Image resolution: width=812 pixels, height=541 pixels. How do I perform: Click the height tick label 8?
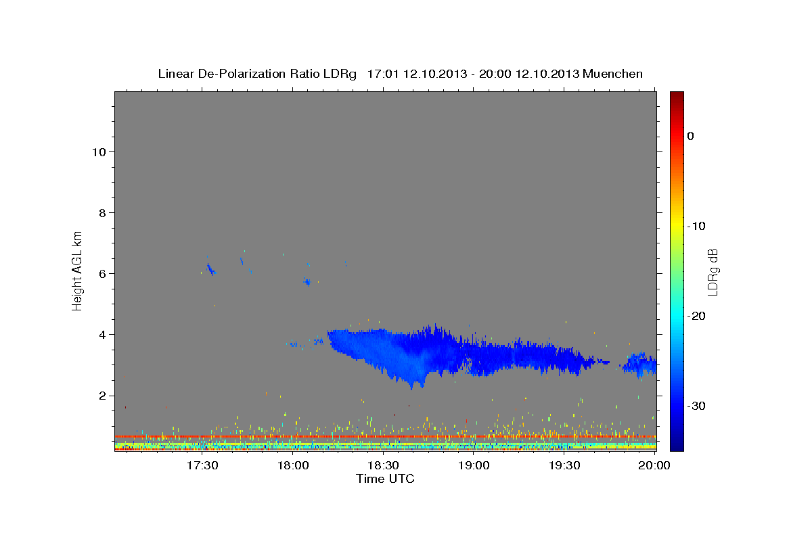tap(101, 212)
